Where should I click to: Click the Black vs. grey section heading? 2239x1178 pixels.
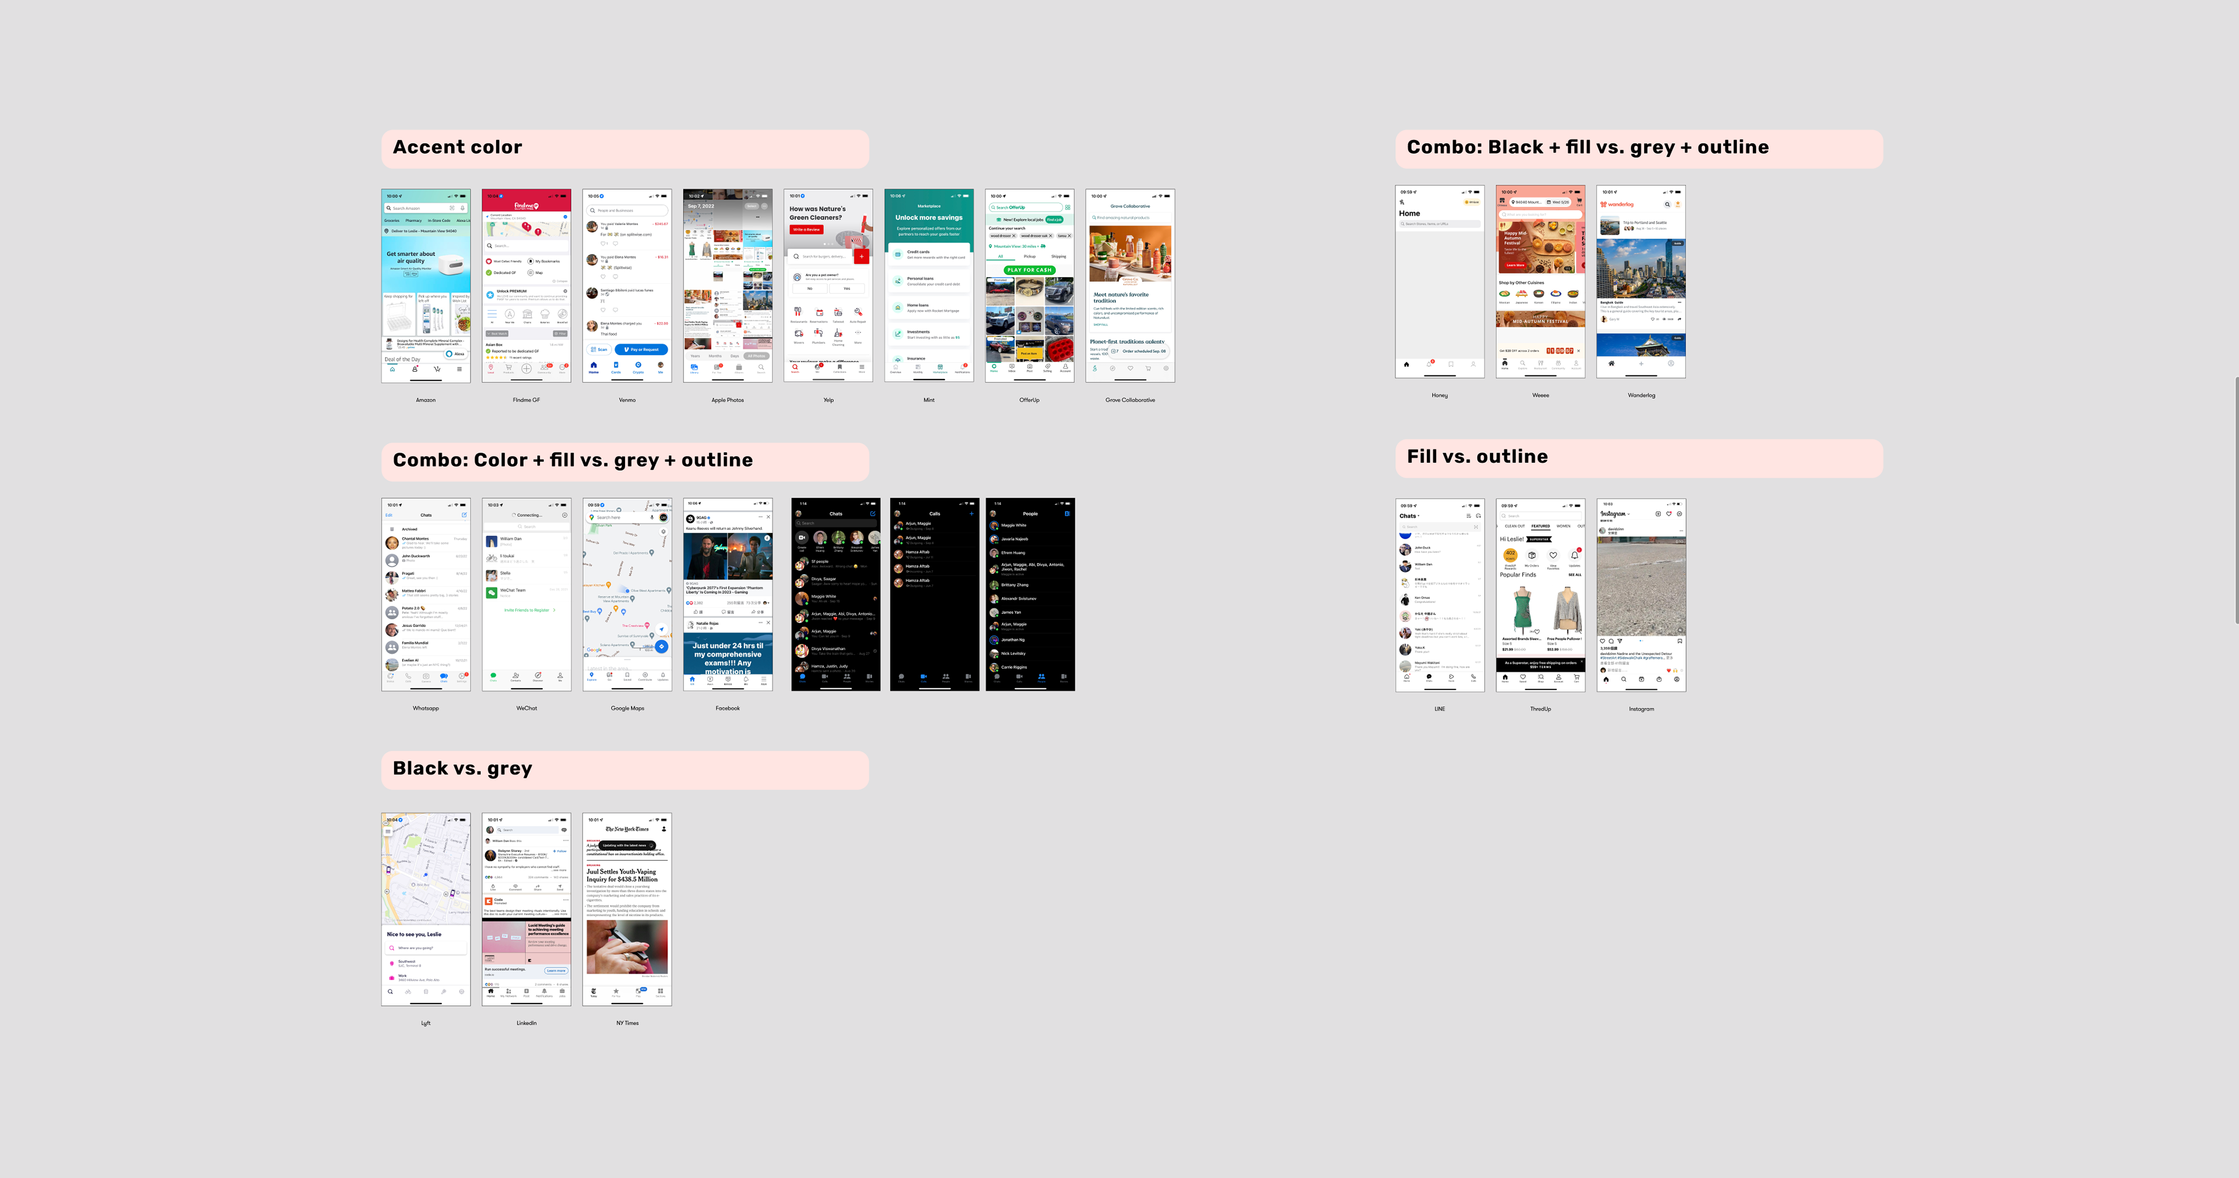tap(462, 769)
